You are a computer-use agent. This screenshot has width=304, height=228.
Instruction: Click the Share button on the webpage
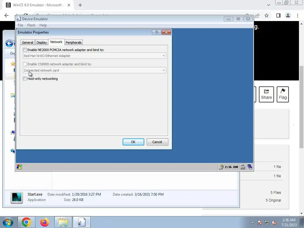[266, 94]
